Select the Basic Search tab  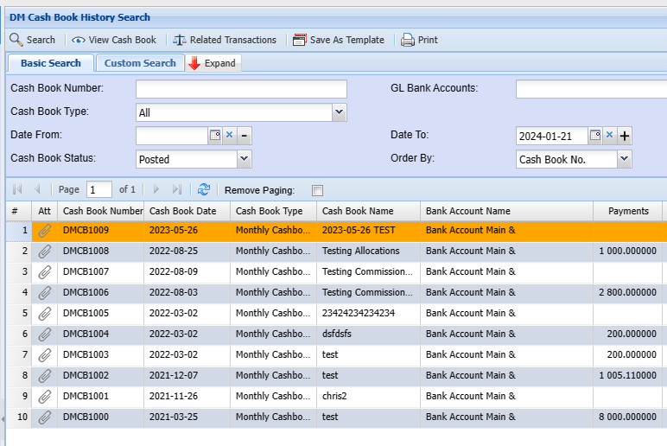[x=51, y=63]
